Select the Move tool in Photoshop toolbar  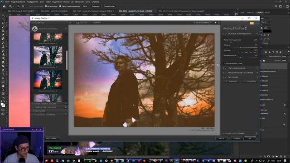pyautogui.click(x=3, y=15)
